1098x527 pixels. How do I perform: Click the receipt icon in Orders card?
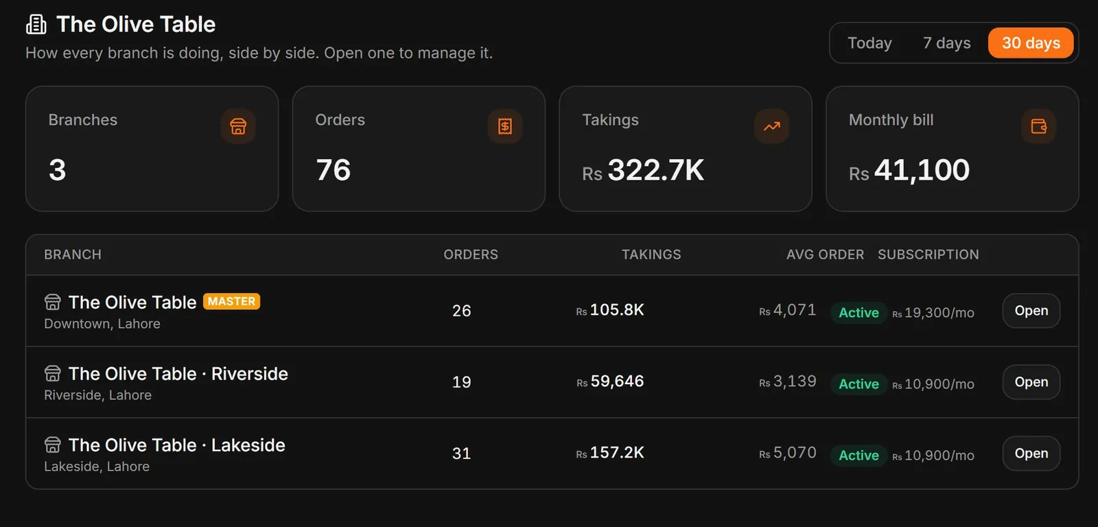click(x=505, y=126)
